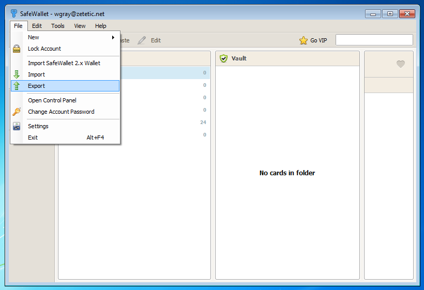424x290 pixels.
Task: Click the search input field
Action: pos(374,40)
